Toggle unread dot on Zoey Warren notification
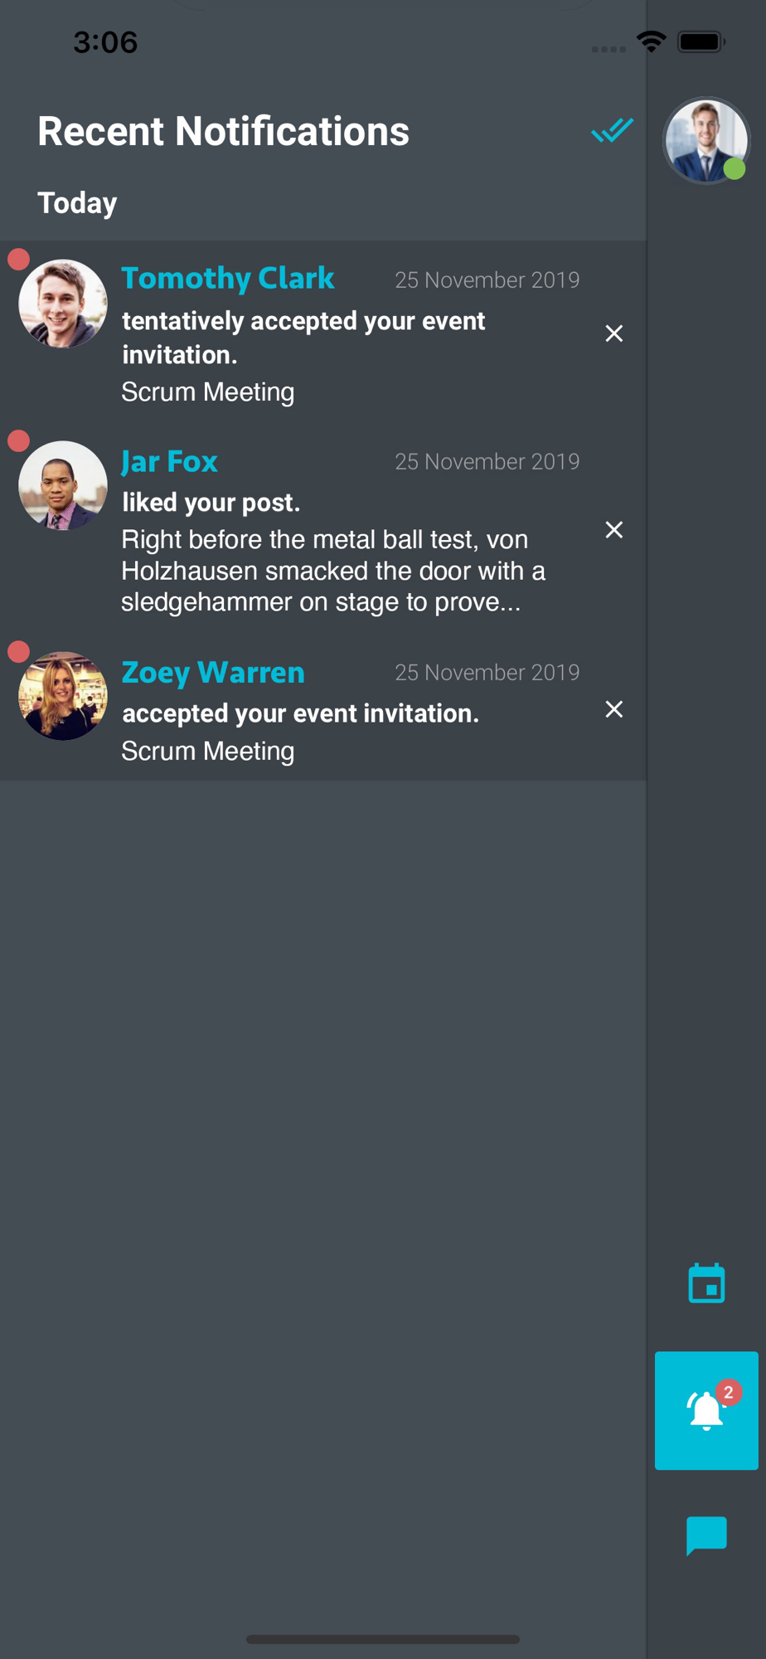 click(18, 652)
